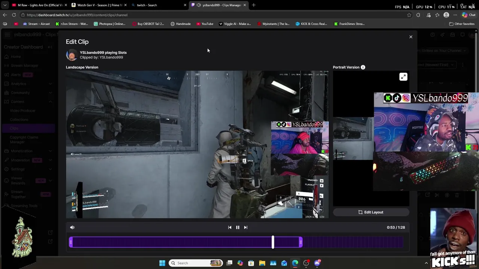The width and height of the screenshot is (479, 269).
Task: Pause the clip playback
Action: point(238,227)
